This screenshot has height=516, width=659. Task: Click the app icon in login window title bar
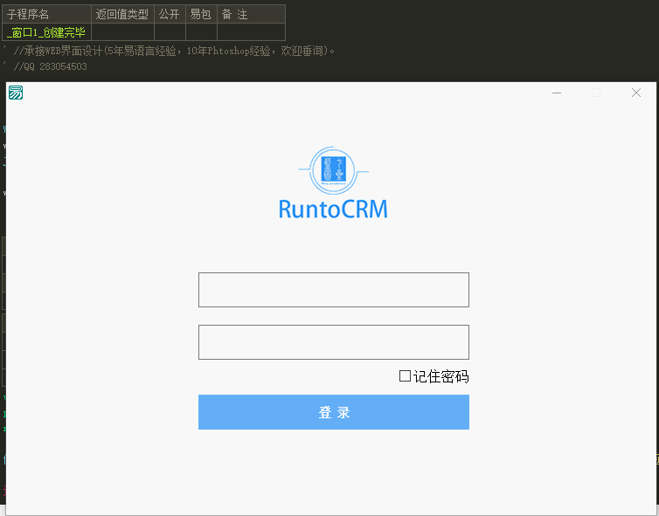coord(16,93)
